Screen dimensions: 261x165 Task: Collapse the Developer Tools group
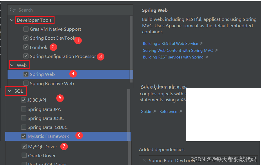tap(12, 20)
